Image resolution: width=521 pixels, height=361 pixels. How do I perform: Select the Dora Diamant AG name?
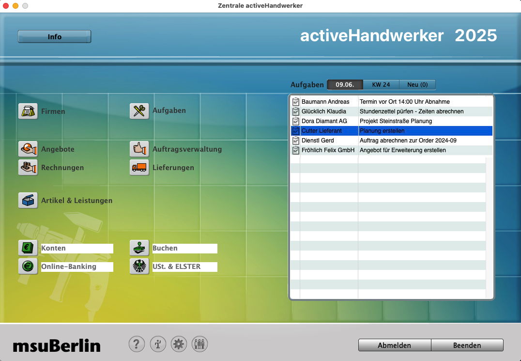[x=324, y=121]
